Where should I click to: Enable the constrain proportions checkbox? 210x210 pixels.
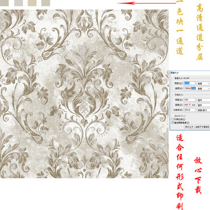pos(173,119)
